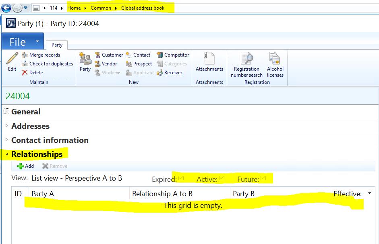Image resolution: width=379 pixels, height=244 pixels.
Task: Expand the Addresses section
Action: [7, 126]
